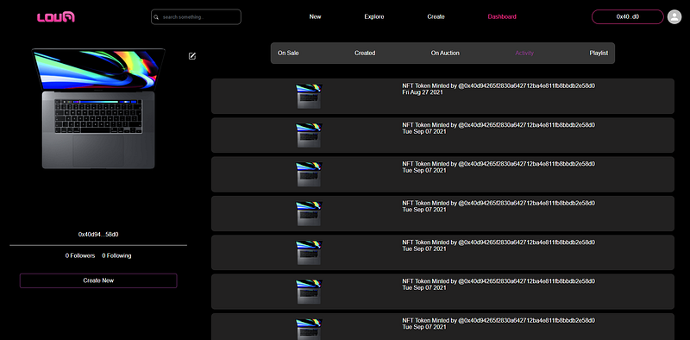The image size is (690, 340).
Task: Click the edit profile pencil icon
Action: (x=192, y=56)
